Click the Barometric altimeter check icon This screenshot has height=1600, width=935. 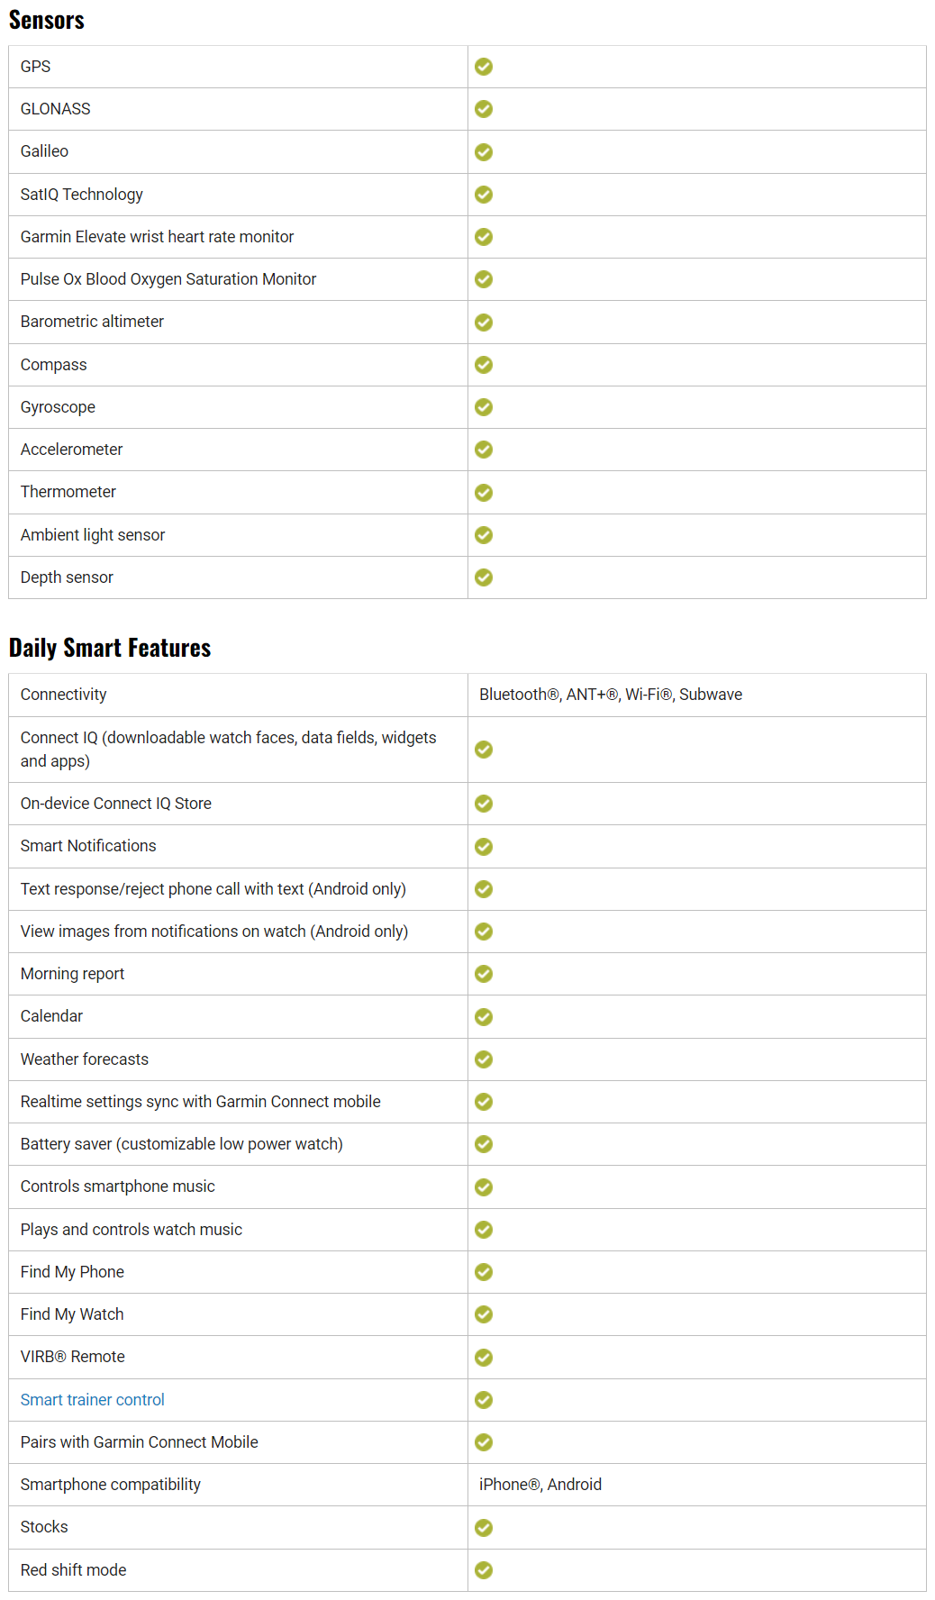pyautogui.click(x=484, y=323)
